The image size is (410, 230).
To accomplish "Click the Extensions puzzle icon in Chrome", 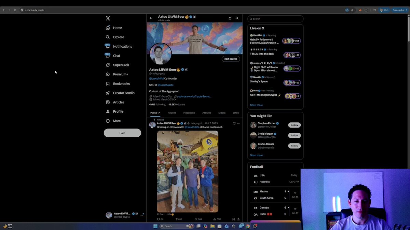I will [x=366, y=10].
